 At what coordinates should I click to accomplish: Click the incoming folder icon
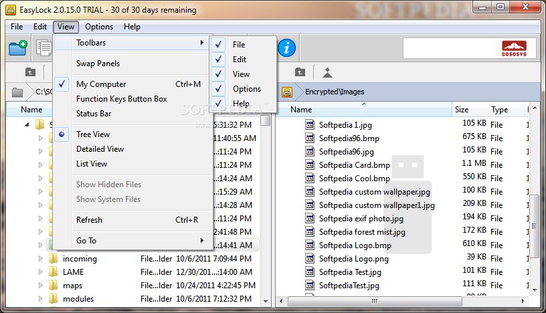pos(53,258)
